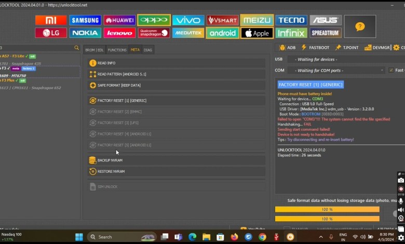
Task: Click the model search input field
Action: coord(36,48)
